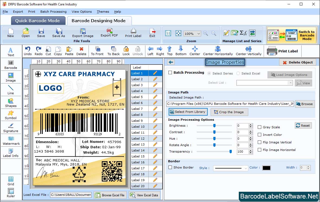Open the File menu
This screenshot has height=202, width=320.
[x=5, y=12]
